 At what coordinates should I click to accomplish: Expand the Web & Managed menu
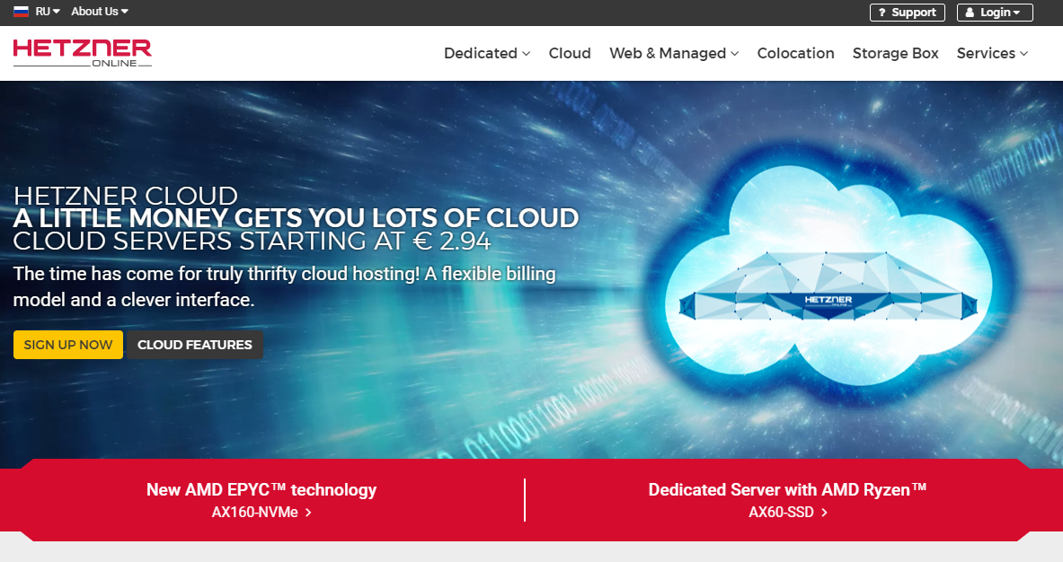pos(674,54)
